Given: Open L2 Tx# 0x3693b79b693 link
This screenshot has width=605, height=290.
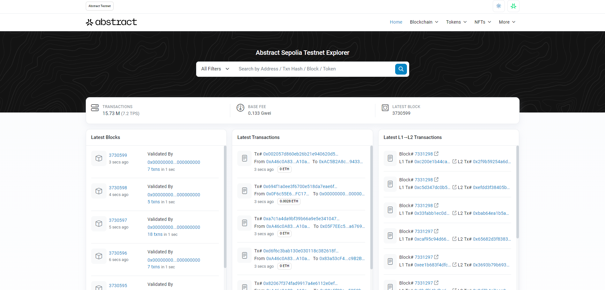Looking at the screenshot, I should click(x=491, y=265).
